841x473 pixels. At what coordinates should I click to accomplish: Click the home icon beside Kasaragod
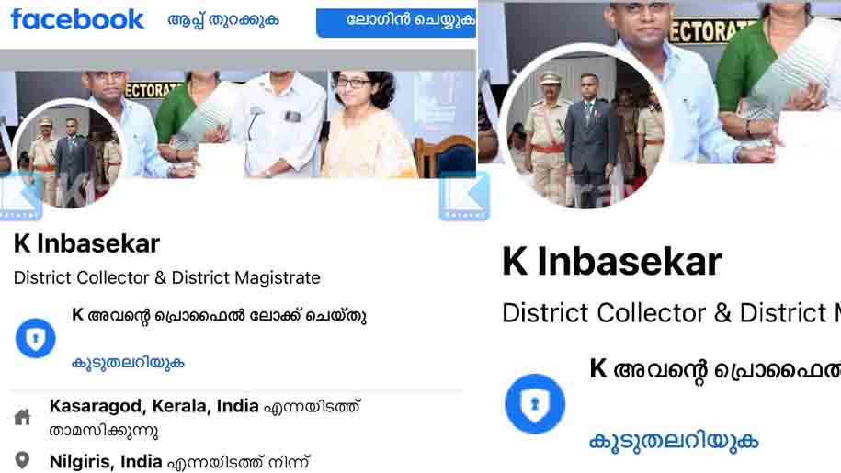point(23,417)
